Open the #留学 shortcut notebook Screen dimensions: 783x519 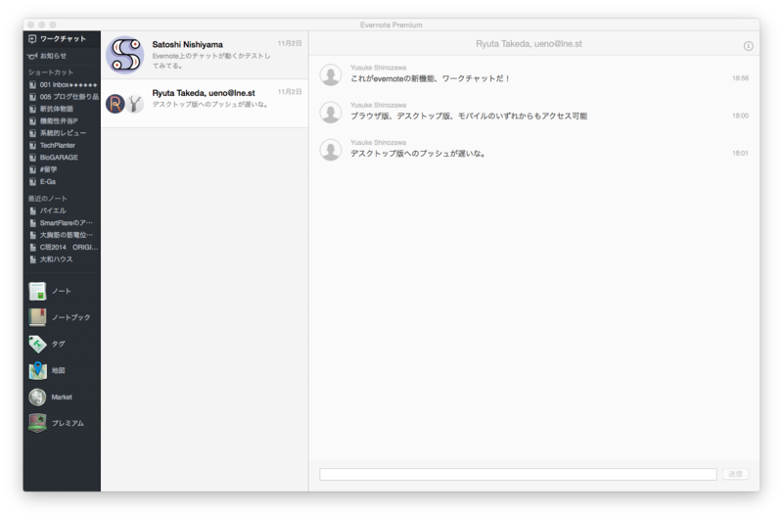(x=43, y=169)
